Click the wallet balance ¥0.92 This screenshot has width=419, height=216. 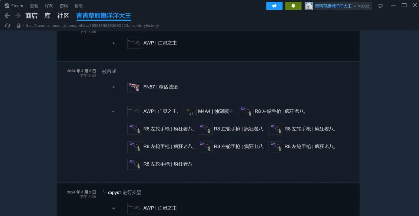pyautogui.click(x=363, y=6)
